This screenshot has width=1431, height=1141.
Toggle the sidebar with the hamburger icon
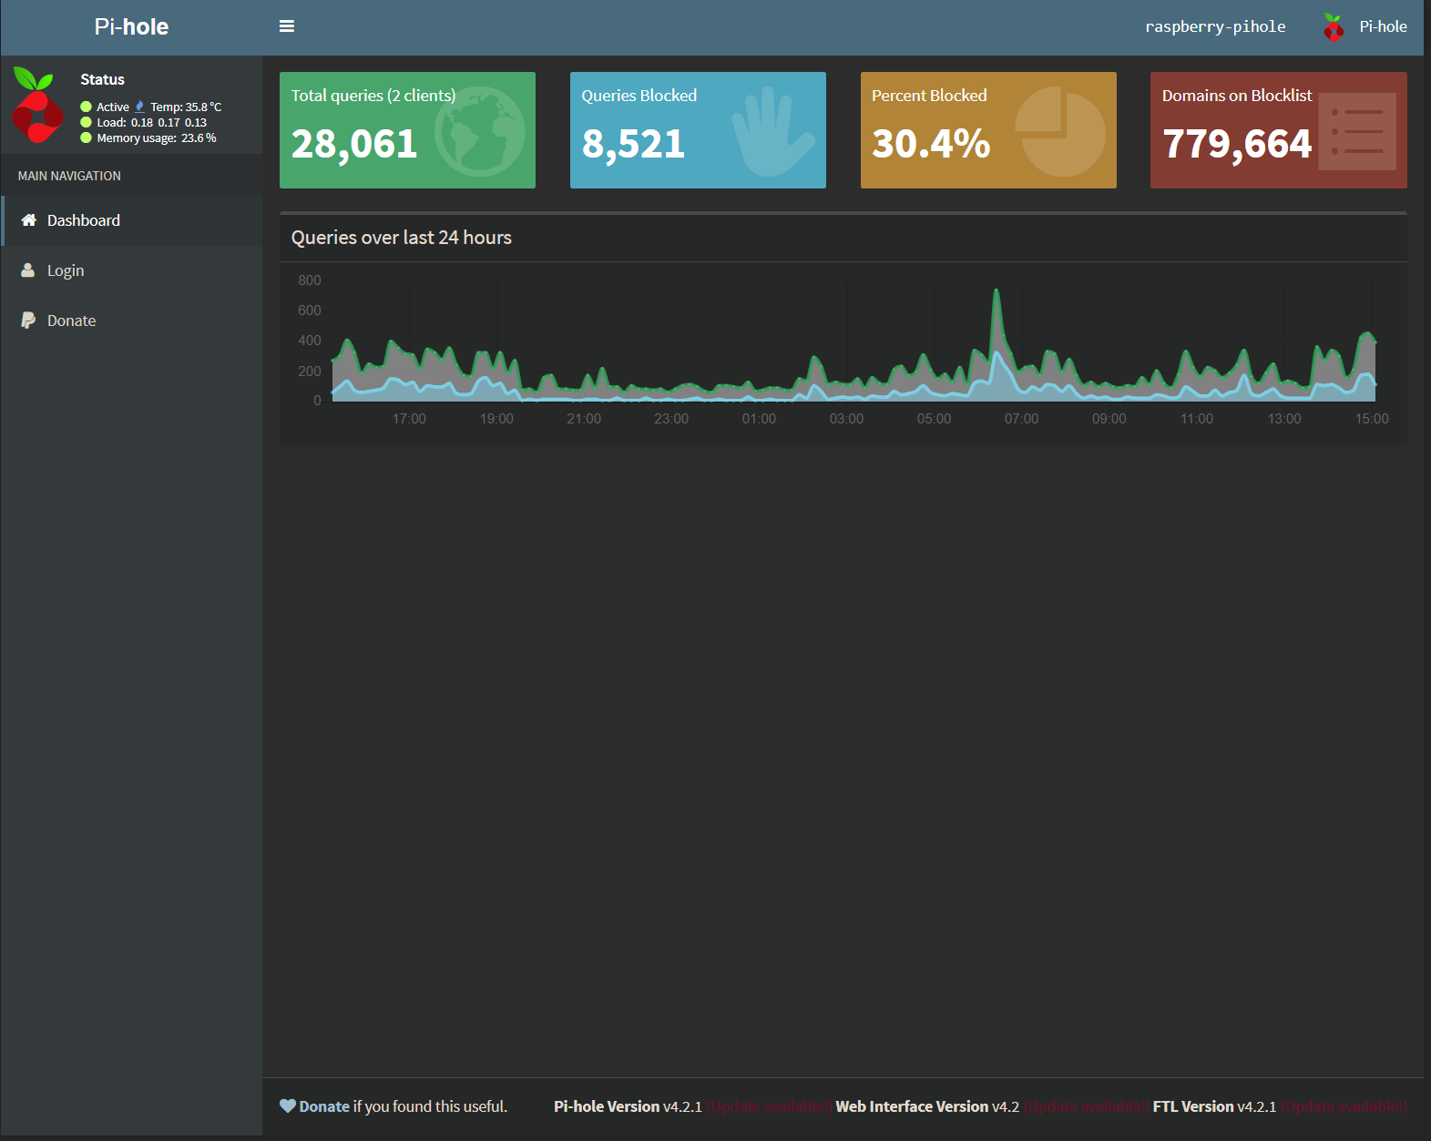click(287, 26)
